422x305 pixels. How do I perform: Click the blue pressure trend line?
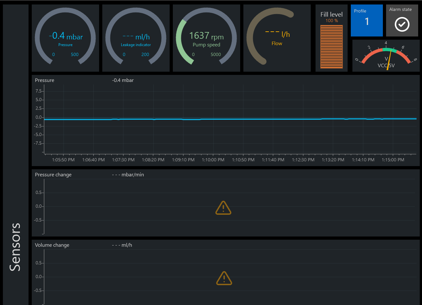(244, 119)
